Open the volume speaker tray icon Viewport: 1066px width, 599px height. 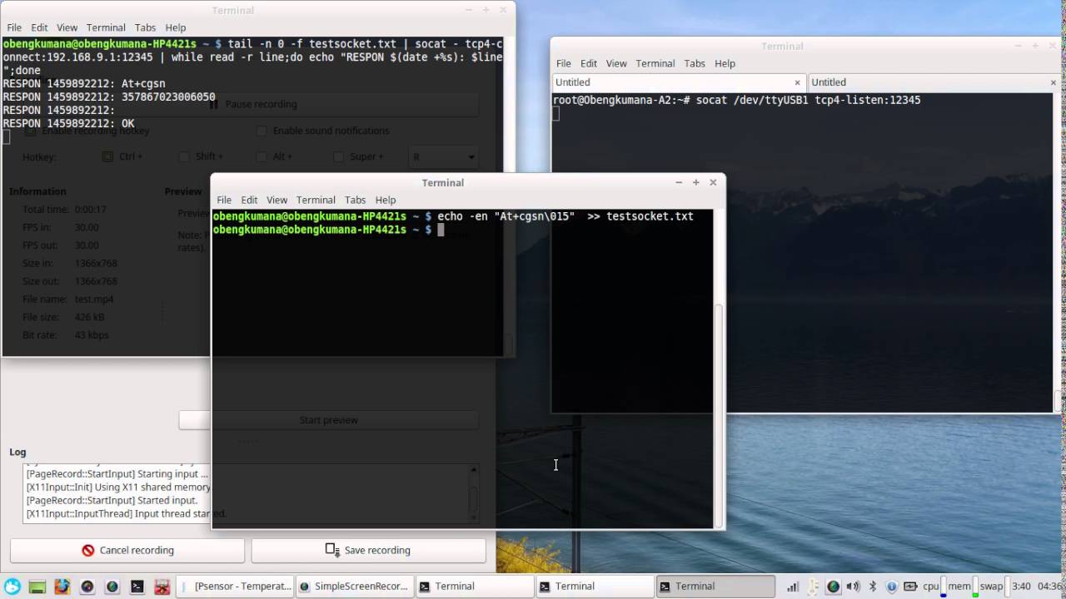coord(853,587)
